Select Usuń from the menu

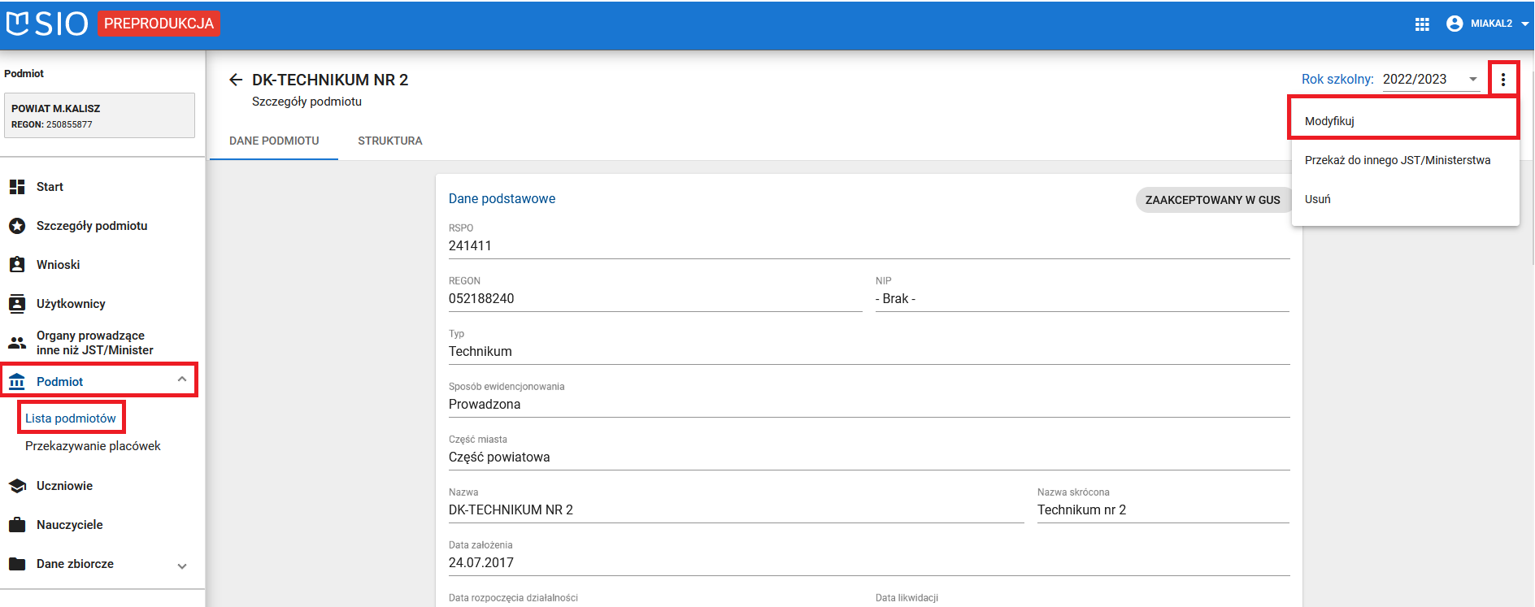(1404, 199)
